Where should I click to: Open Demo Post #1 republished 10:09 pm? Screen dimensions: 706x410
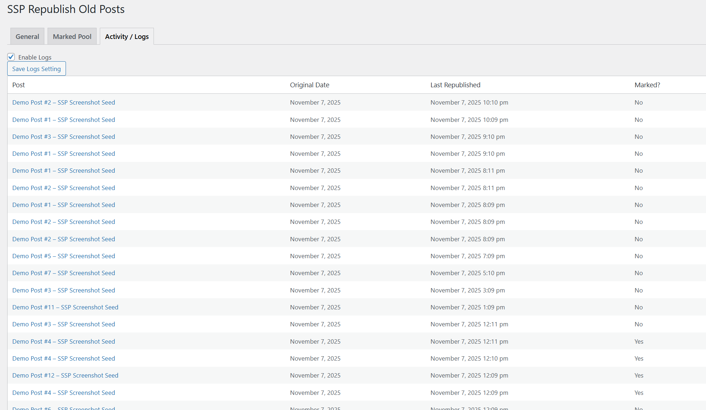(x=63, y=120)
